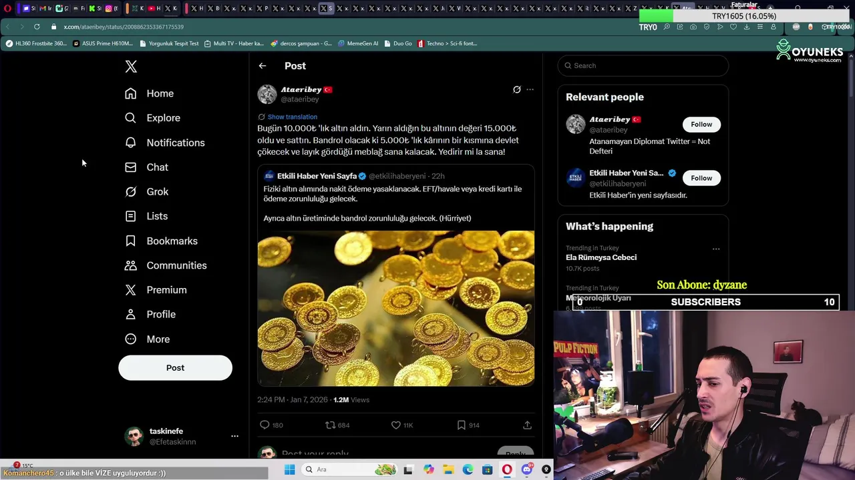Open Multi TV - Haber bookmark
The width and height of the screenshot is (855, 480).
tap(234, 43)
